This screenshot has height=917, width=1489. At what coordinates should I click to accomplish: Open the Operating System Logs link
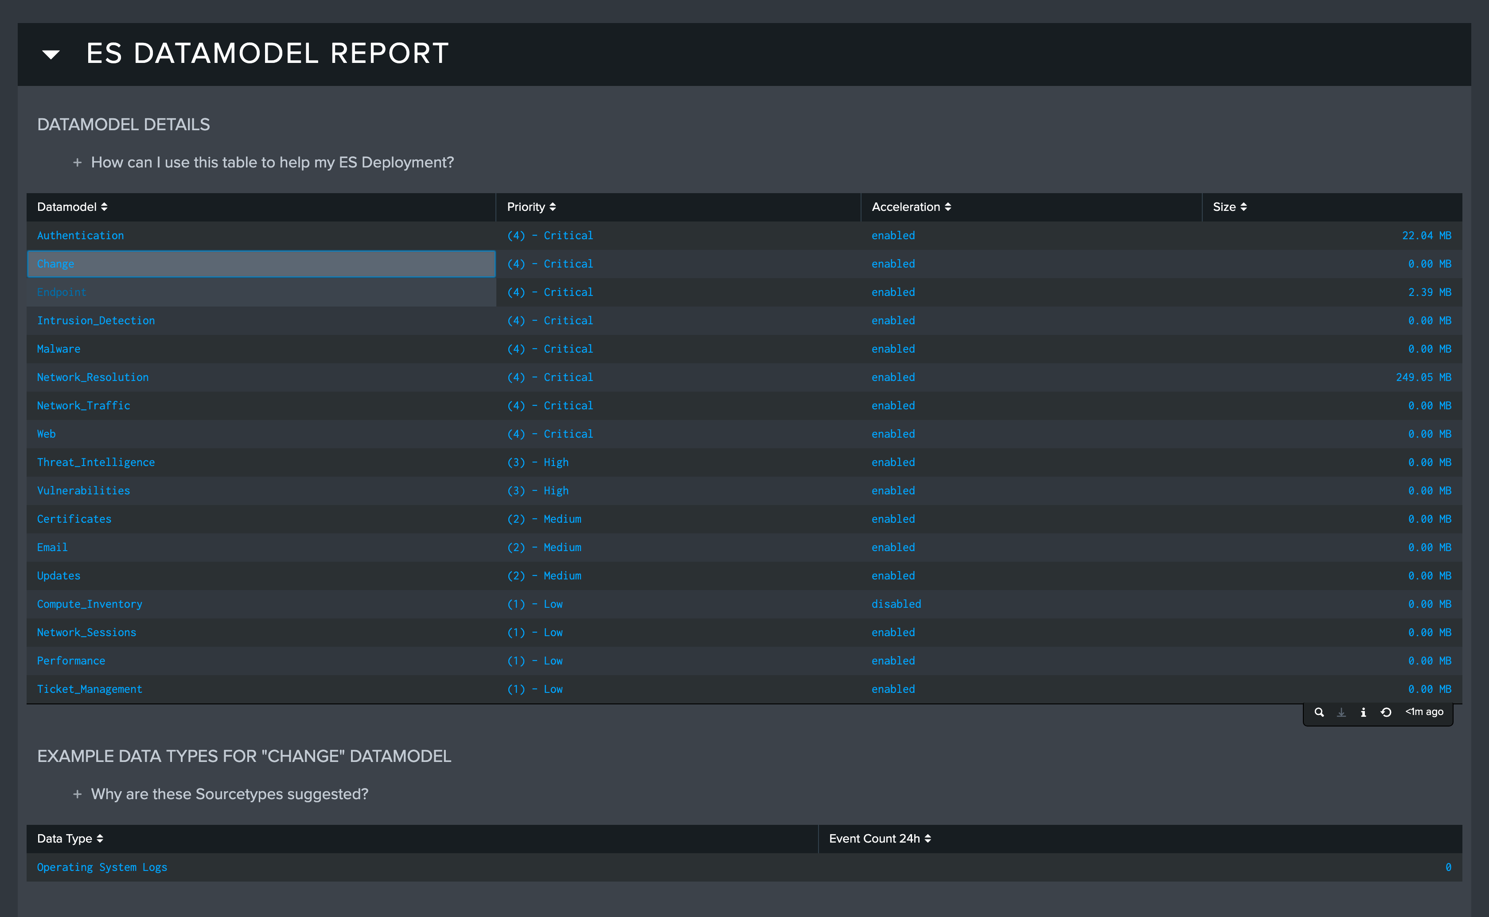pyautogui.click(x=102, y=866)
